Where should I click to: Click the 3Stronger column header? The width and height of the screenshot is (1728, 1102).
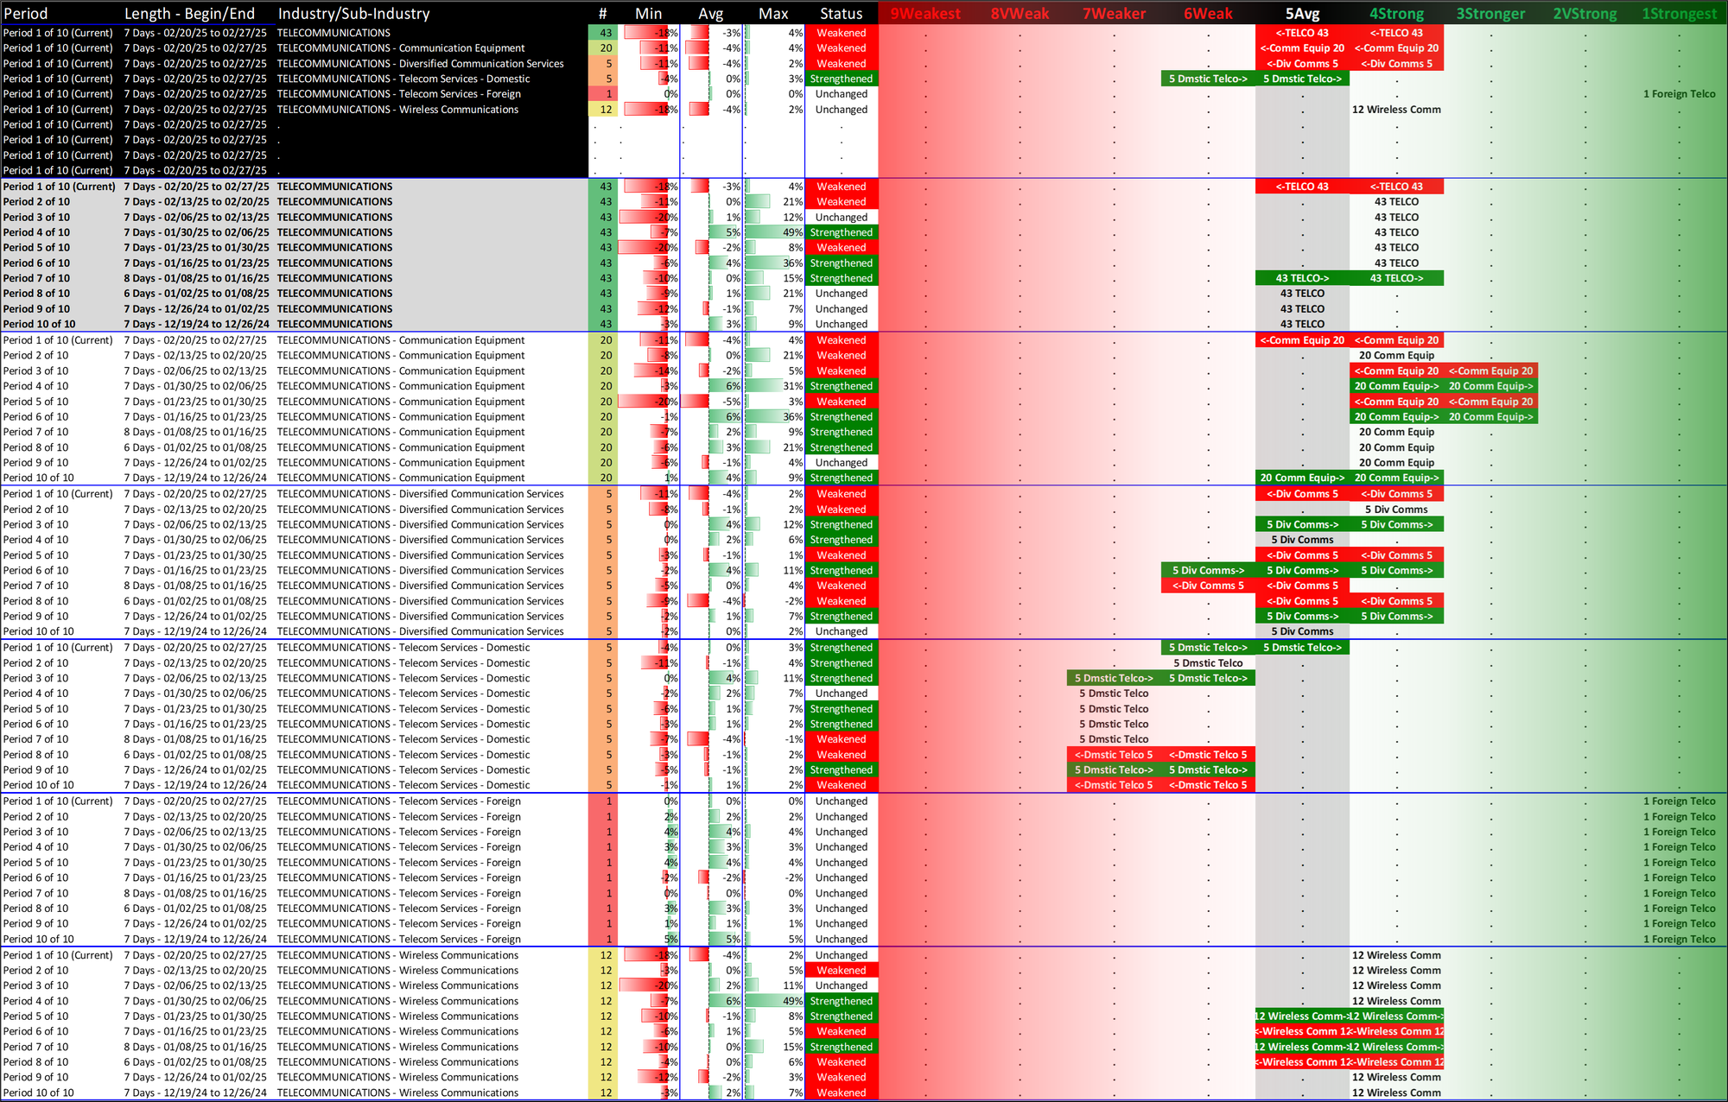click(x=1490, y=13)
